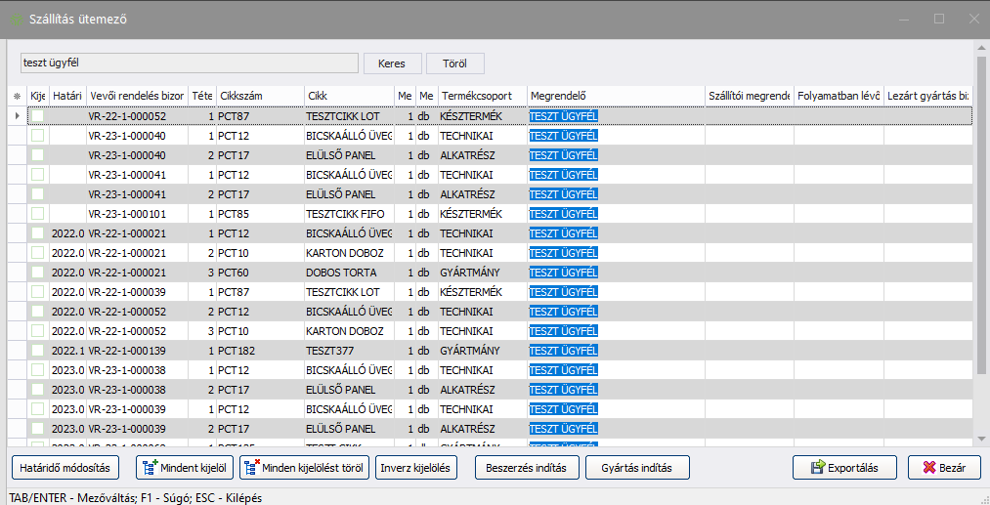Open the column chooser asterisk in grid header
990x505 pixels.
[16, 96]
